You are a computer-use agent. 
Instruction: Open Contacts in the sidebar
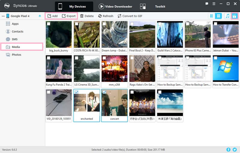[x=17, y=31]
